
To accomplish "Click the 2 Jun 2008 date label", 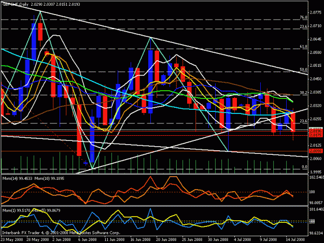I will (x=61, y=239).
